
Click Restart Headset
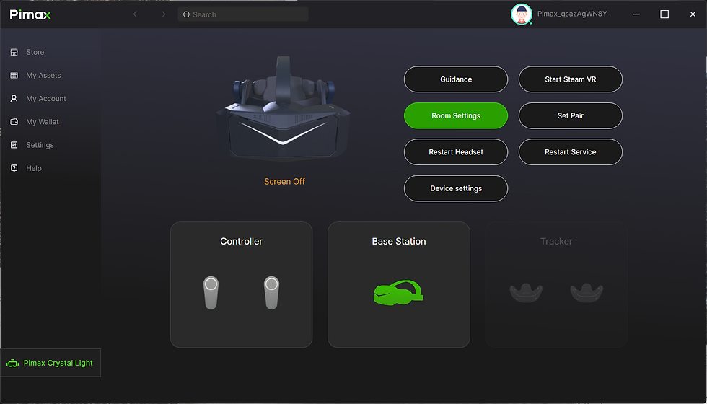pos(456,152)
